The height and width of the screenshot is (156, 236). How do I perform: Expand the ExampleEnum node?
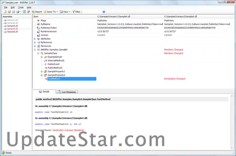42,57
